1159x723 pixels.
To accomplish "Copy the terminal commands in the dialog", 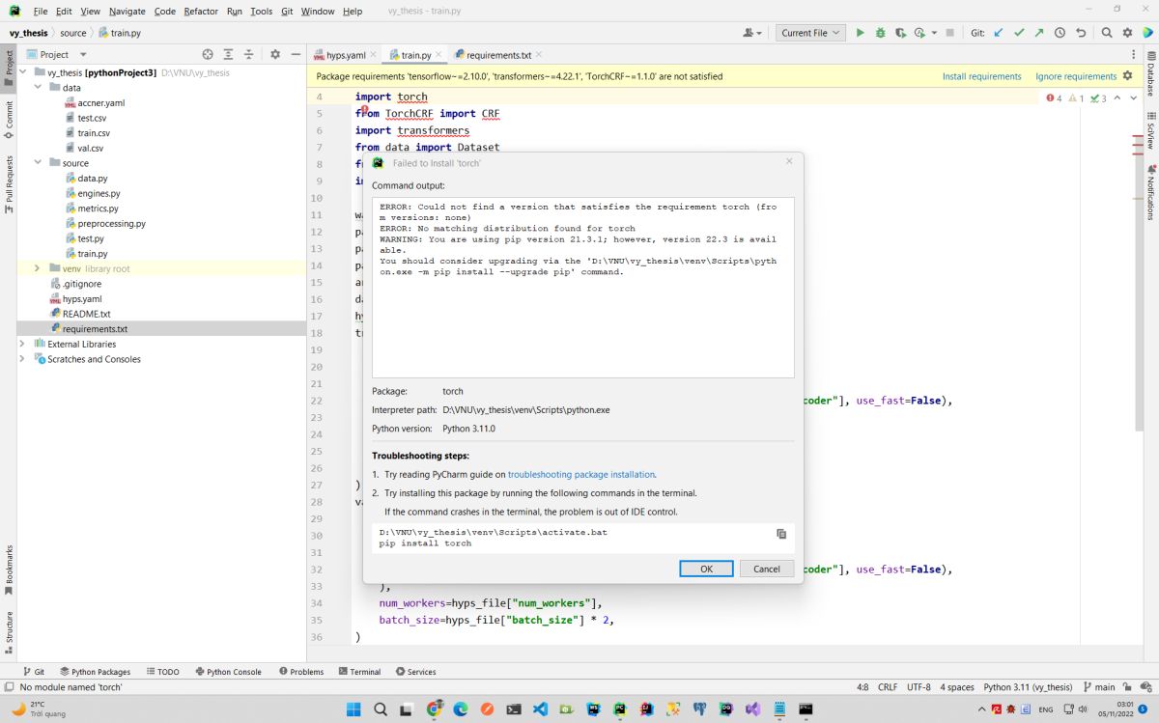I will (781, 534).
